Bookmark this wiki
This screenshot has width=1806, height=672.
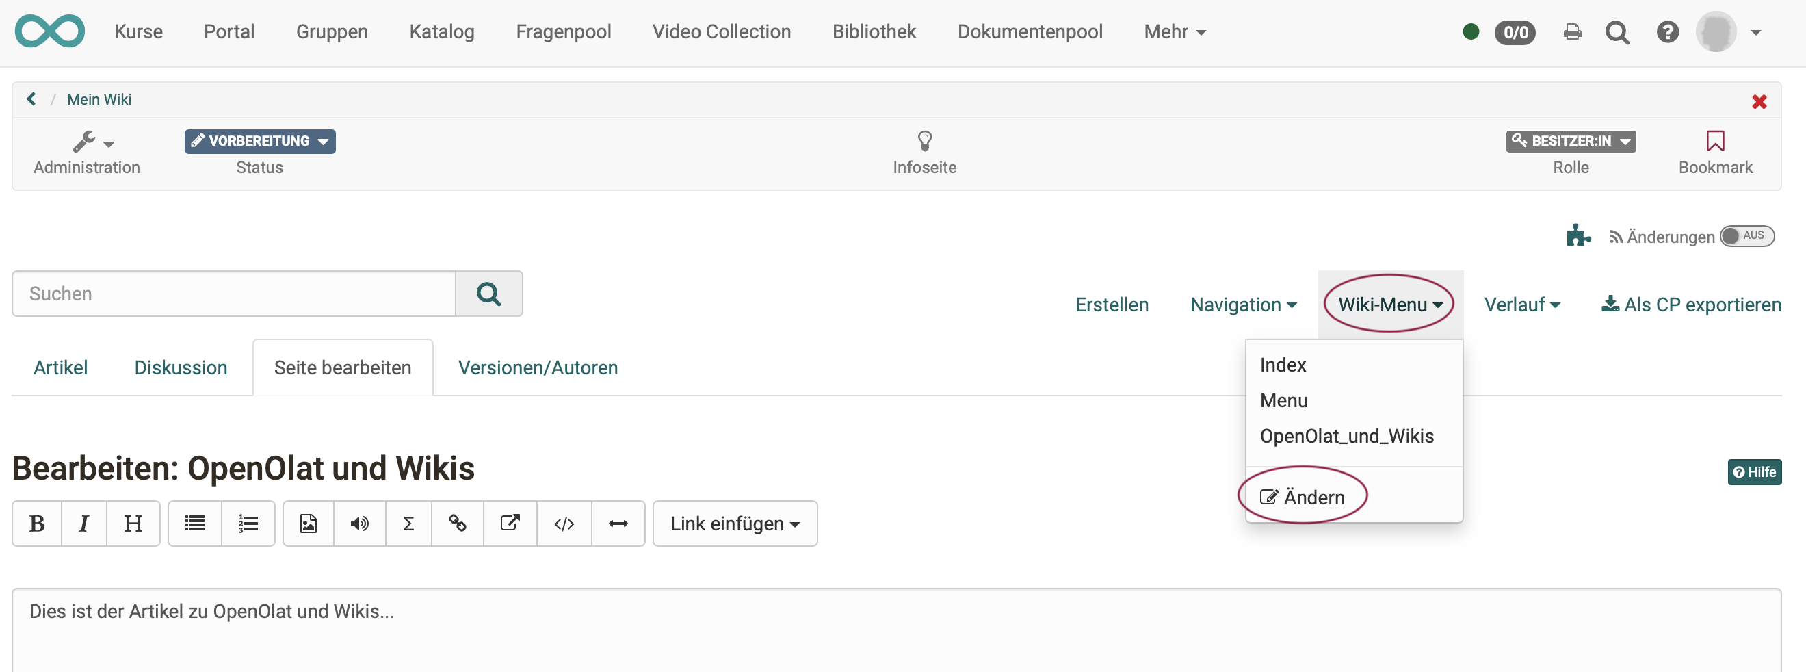(1715, 149)
